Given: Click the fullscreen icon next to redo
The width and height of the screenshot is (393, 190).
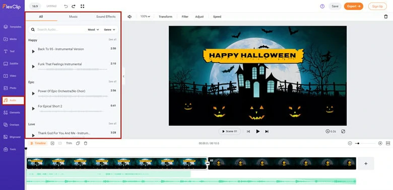Looking at the screenshot, I should point(83,6).
